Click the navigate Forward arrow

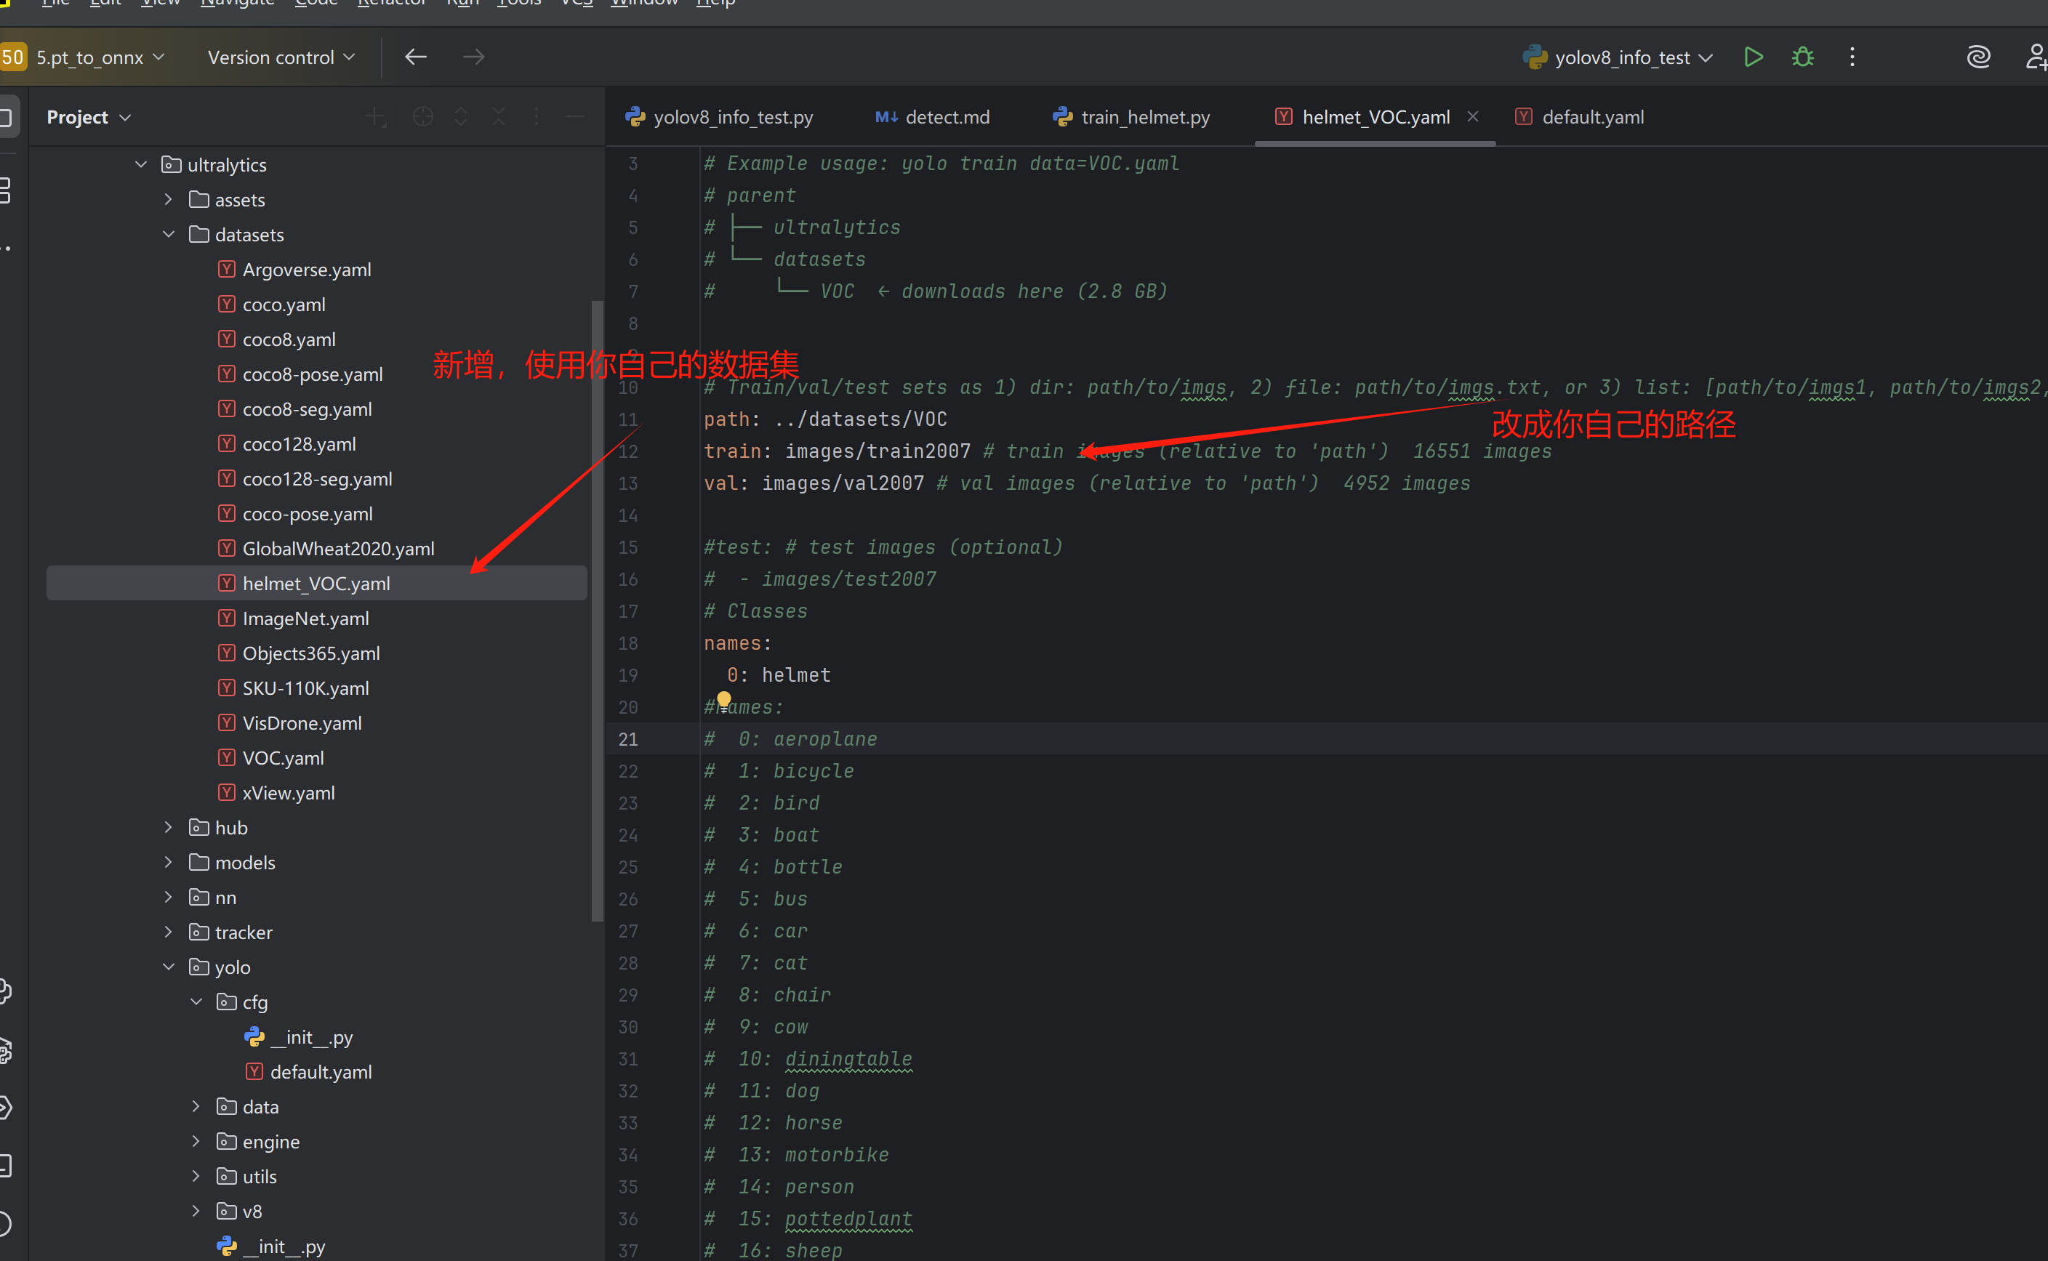point(473,57)
